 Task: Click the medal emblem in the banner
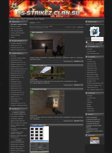coord(14,6)
